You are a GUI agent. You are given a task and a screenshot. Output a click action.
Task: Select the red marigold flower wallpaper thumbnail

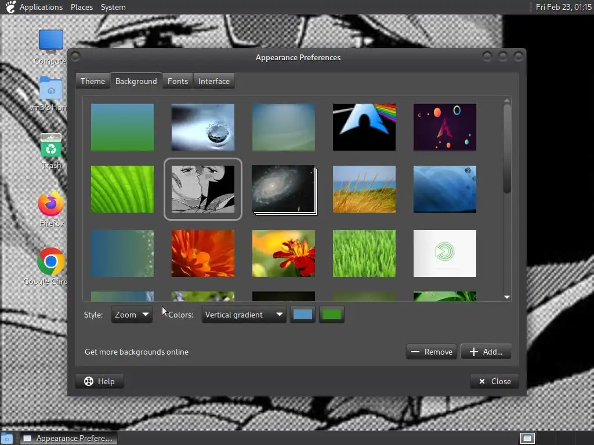[x=283, y=253]
